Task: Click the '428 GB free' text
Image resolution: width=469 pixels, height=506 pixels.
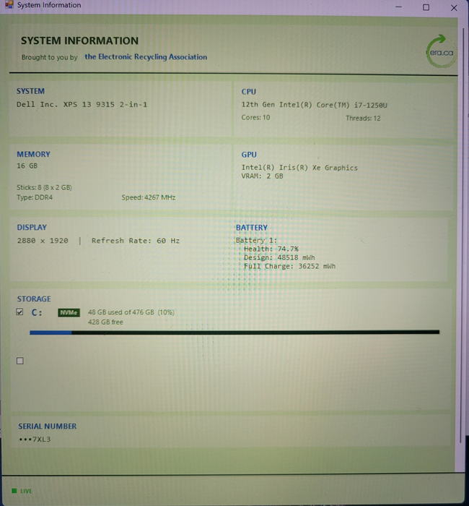Action: pyautogui.click(x=105, y=322)
